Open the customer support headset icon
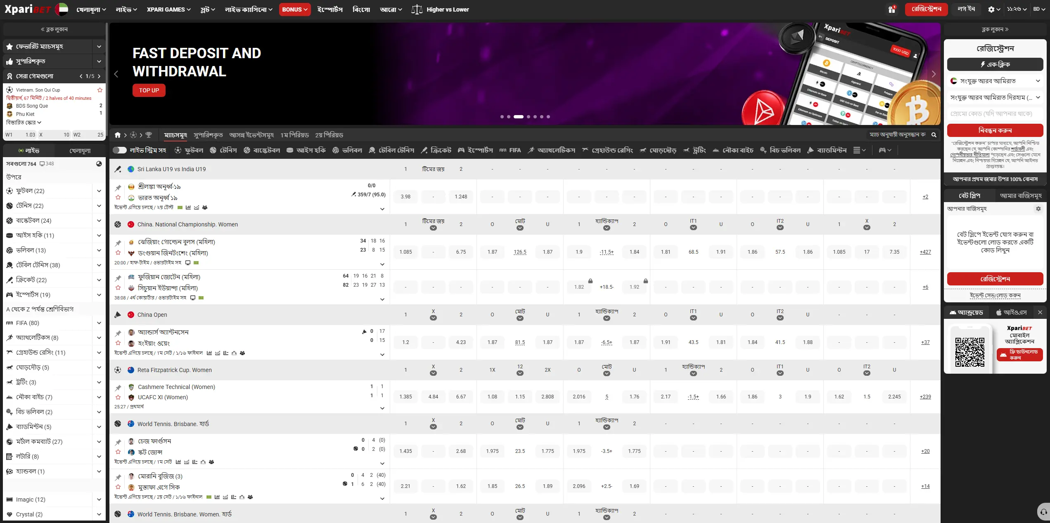This screenshot has height=523, width=1050. point(1043,512)
